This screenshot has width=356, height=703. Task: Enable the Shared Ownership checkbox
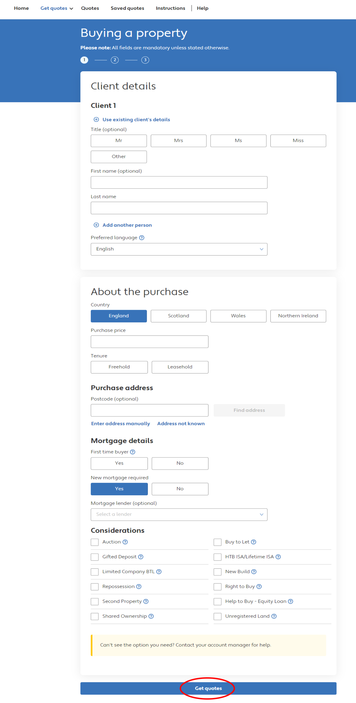(95, 616)
